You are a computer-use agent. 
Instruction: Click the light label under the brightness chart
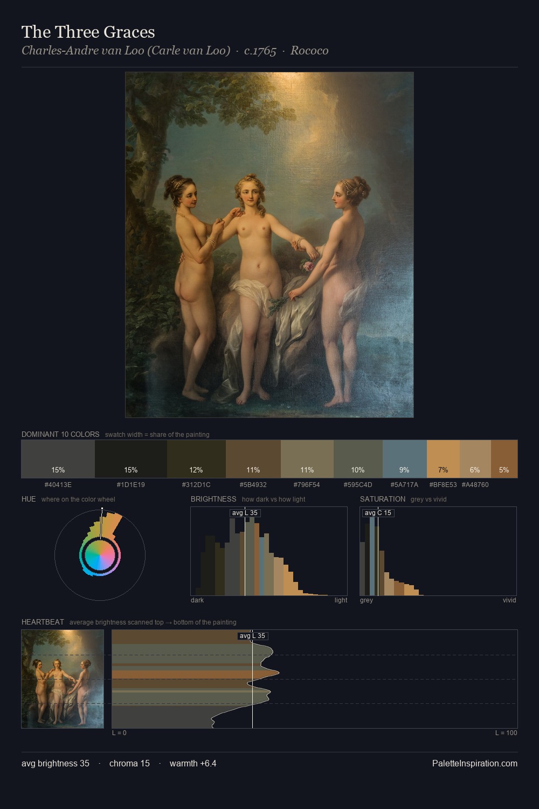coord(341,600)
